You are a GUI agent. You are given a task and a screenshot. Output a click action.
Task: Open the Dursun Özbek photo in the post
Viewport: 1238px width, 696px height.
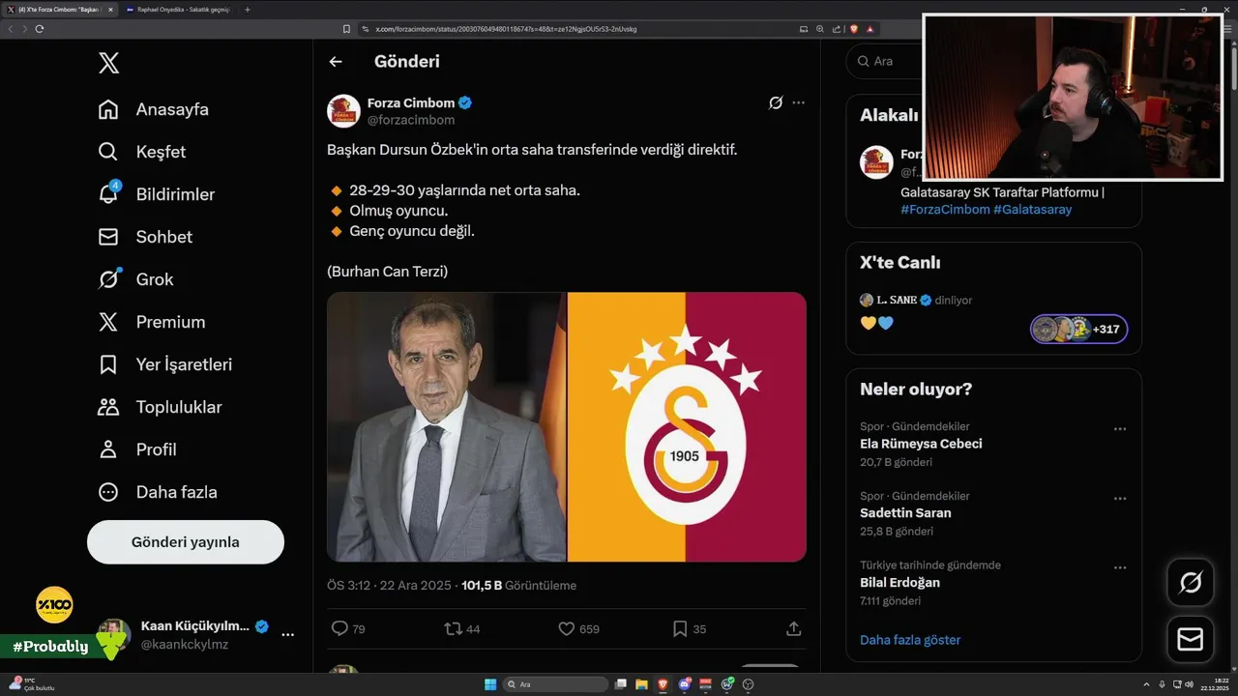tap(446, 426)
